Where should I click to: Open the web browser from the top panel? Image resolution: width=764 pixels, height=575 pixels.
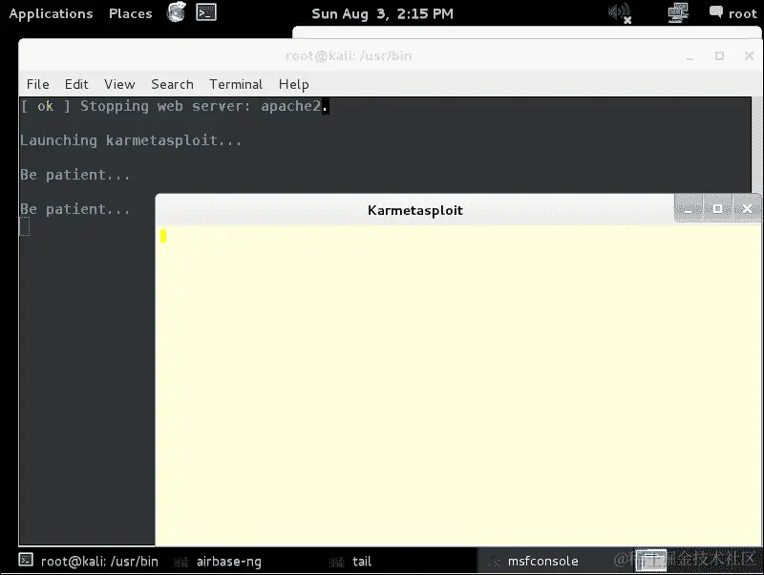pos(176,13)
